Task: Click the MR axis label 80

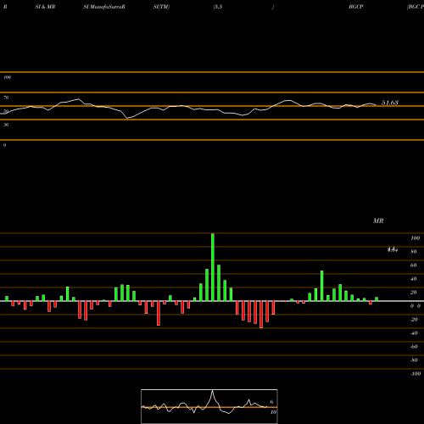Action: [x=414, y=252]
